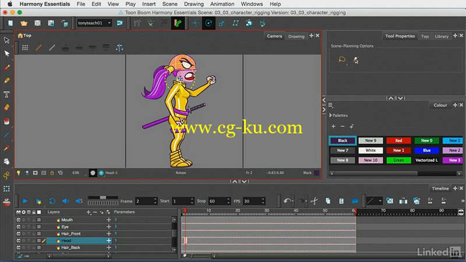Select the Hair_Front layer
The width and height of the screenshot is (466, 262).
70,234
